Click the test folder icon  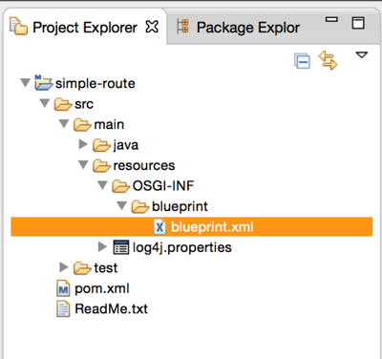pos(82,268)
